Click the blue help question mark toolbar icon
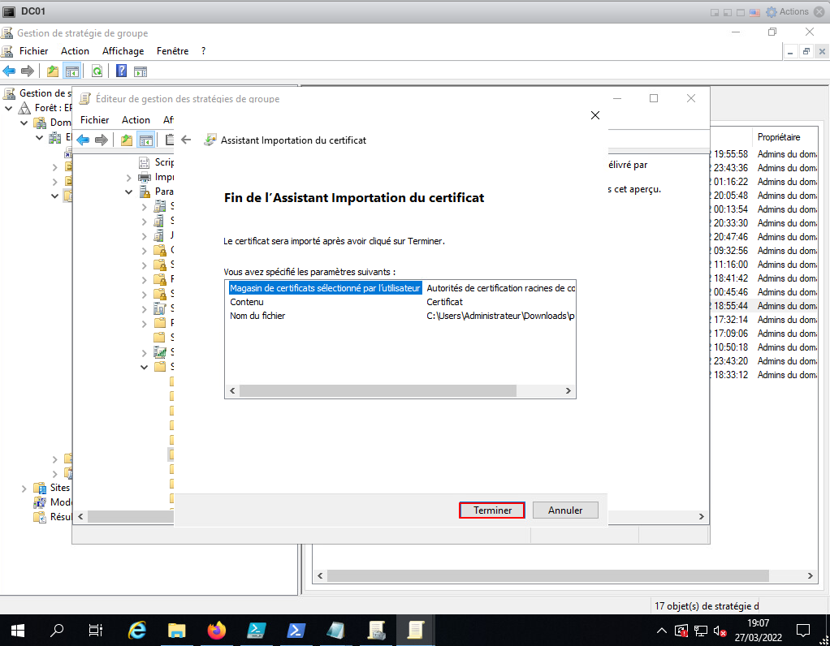This screenshot has width=830, height=646. coord(121,71)
